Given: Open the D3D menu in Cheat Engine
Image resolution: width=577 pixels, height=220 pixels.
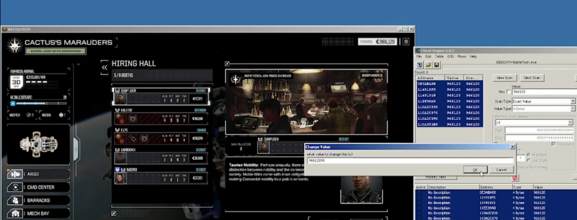Looking at the screenshot, I should click(x=451, y=56).
